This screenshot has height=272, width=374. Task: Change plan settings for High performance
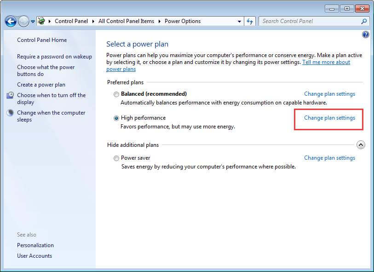tap(329, 118)
